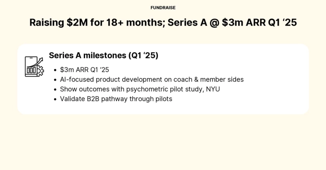The width and height of the screenshot is (326, 170).
Task: Select the "Validate B2B pathway through pilots" line
Action: point(116,99)
